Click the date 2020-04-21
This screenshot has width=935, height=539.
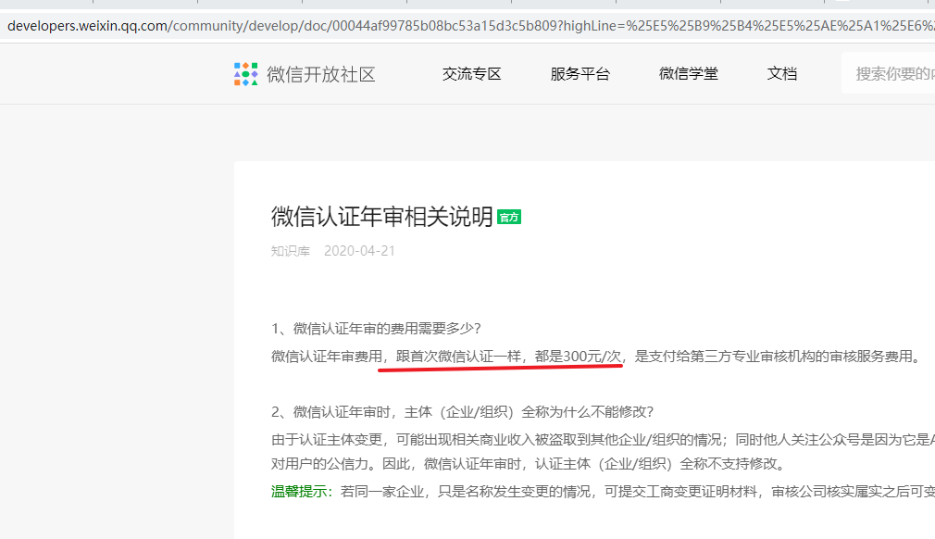pyautogui.click(x=359, y=251)
